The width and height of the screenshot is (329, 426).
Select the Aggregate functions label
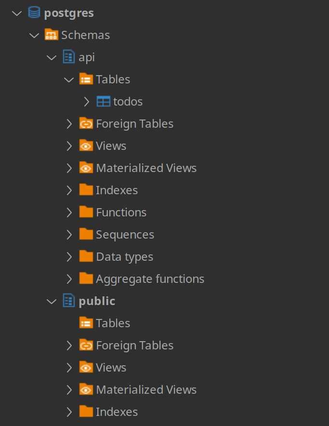[x=150, y=280]
